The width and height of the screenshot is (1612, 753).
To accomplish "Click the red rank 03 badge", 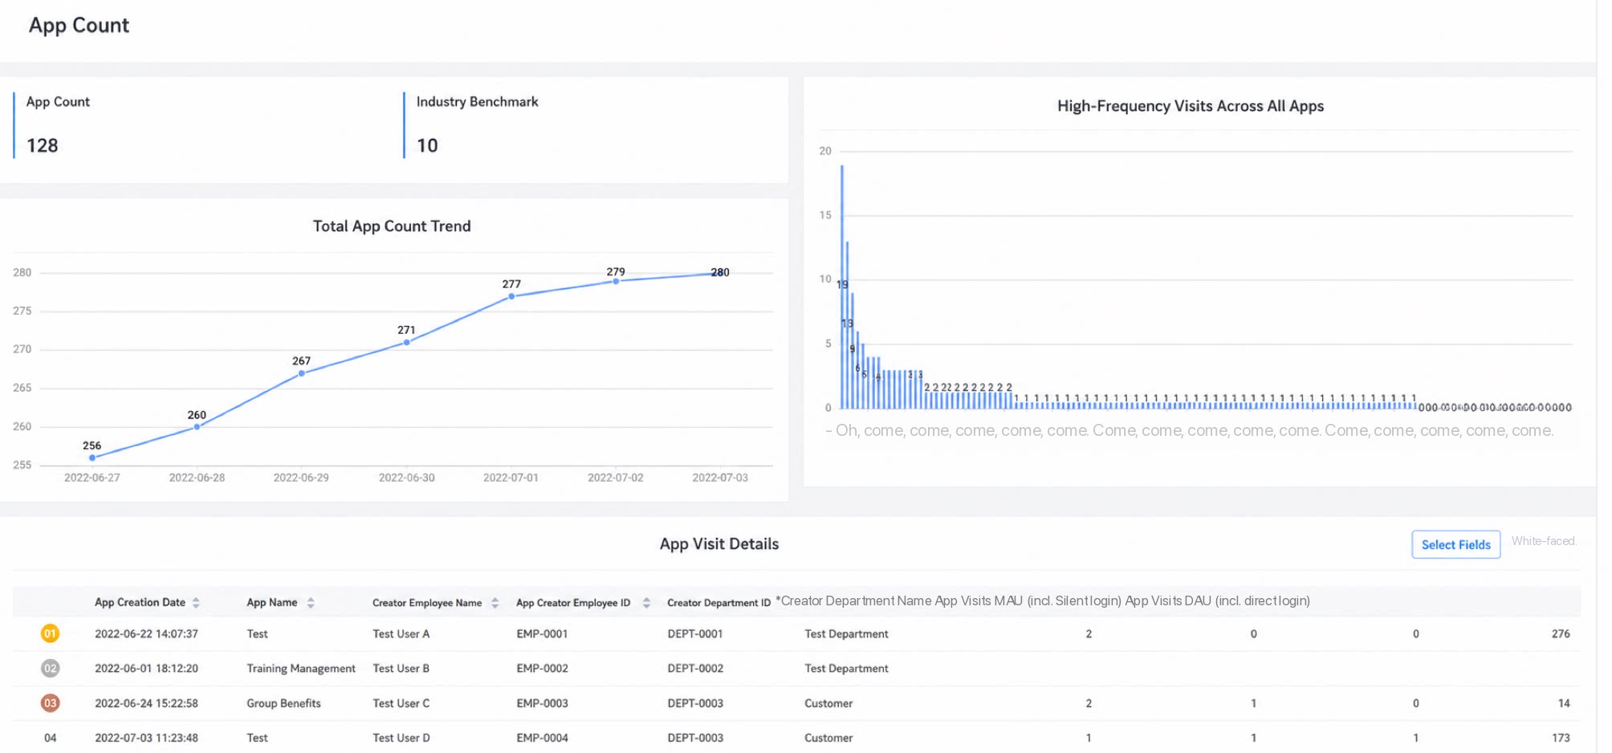I will pyautogui.click(x=50, y=703).
